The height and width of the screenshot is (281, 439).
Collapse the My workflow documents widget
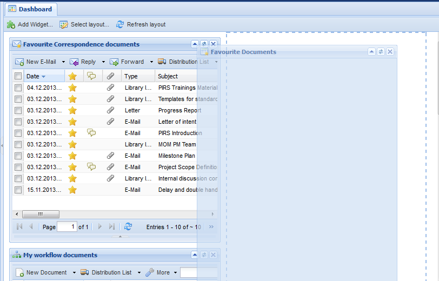(x=195, y=255)
